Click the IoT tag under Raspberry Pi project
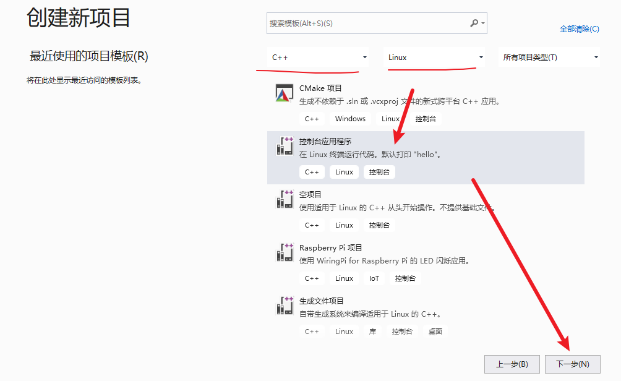Viewport: 621px width, 381px height. click(x=374, y=278)
